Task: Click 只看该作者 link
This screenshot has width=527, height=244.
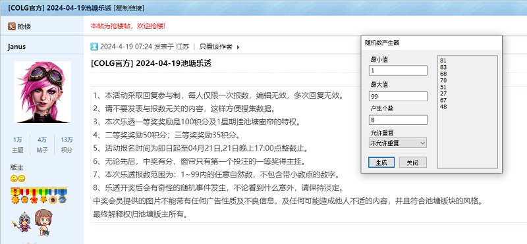Action: pos(216,47)
